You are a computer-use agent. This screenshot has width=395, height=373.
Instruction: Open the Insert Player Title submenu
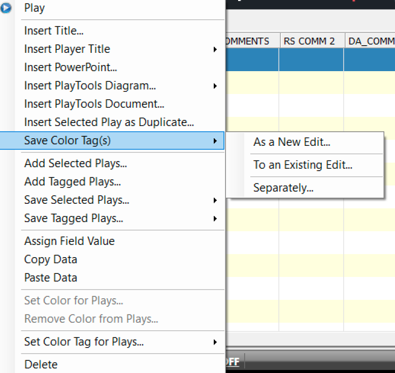(67, 49)
